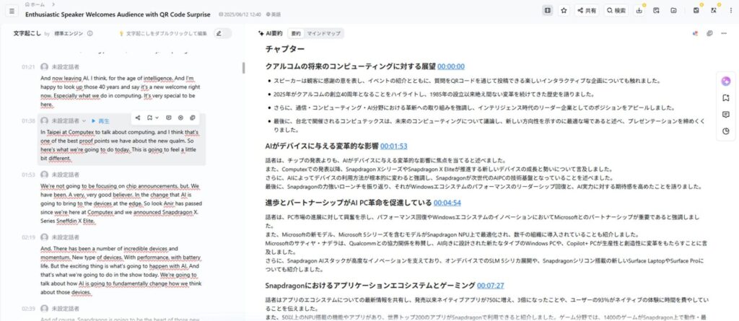
Task: Click the 01:21 timestamp
Action: (x=28, y=67)
